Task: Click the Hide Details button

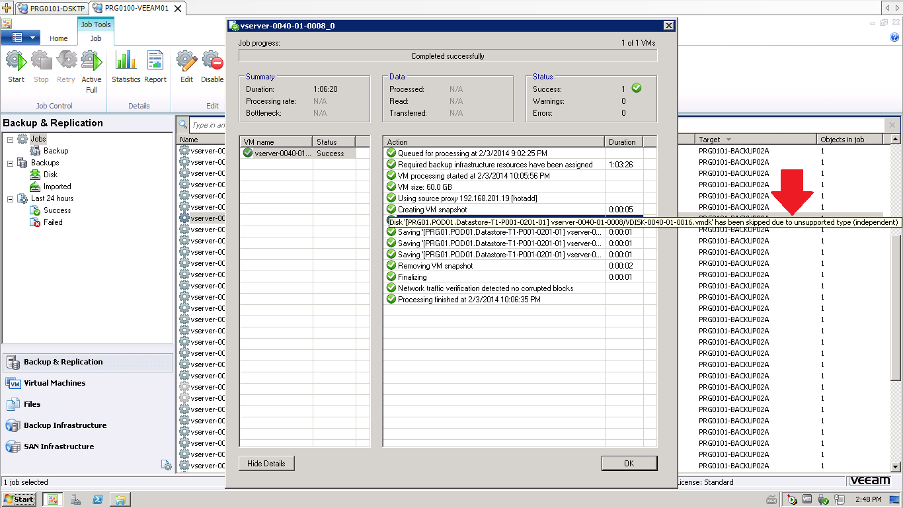Action: [x=266, y=464]
